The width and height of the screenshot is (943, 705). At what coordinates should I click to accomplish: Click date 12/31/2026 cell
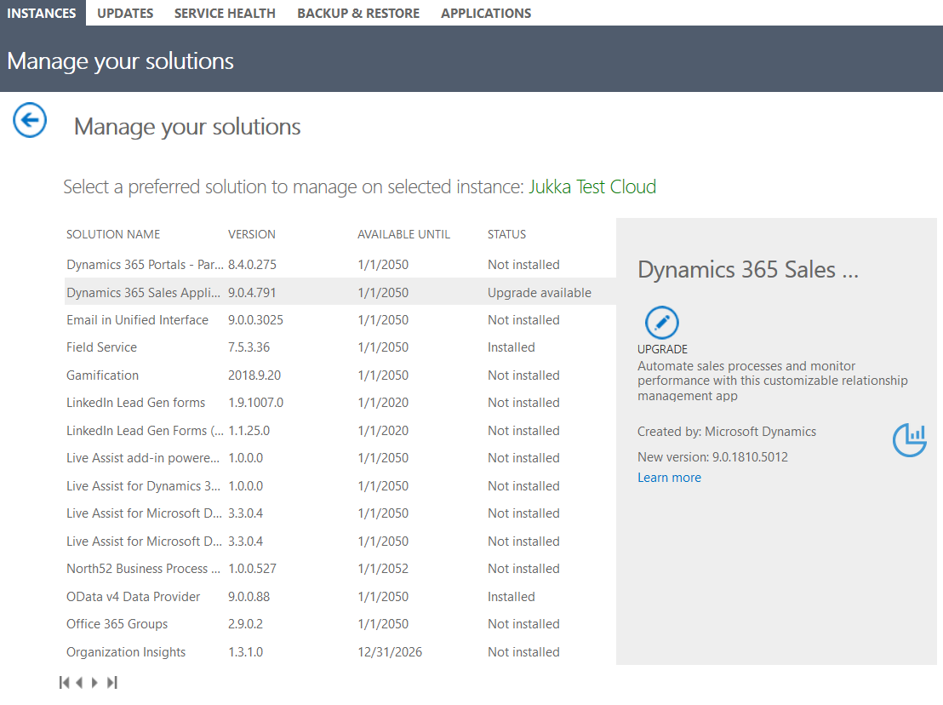coord(390,652)
